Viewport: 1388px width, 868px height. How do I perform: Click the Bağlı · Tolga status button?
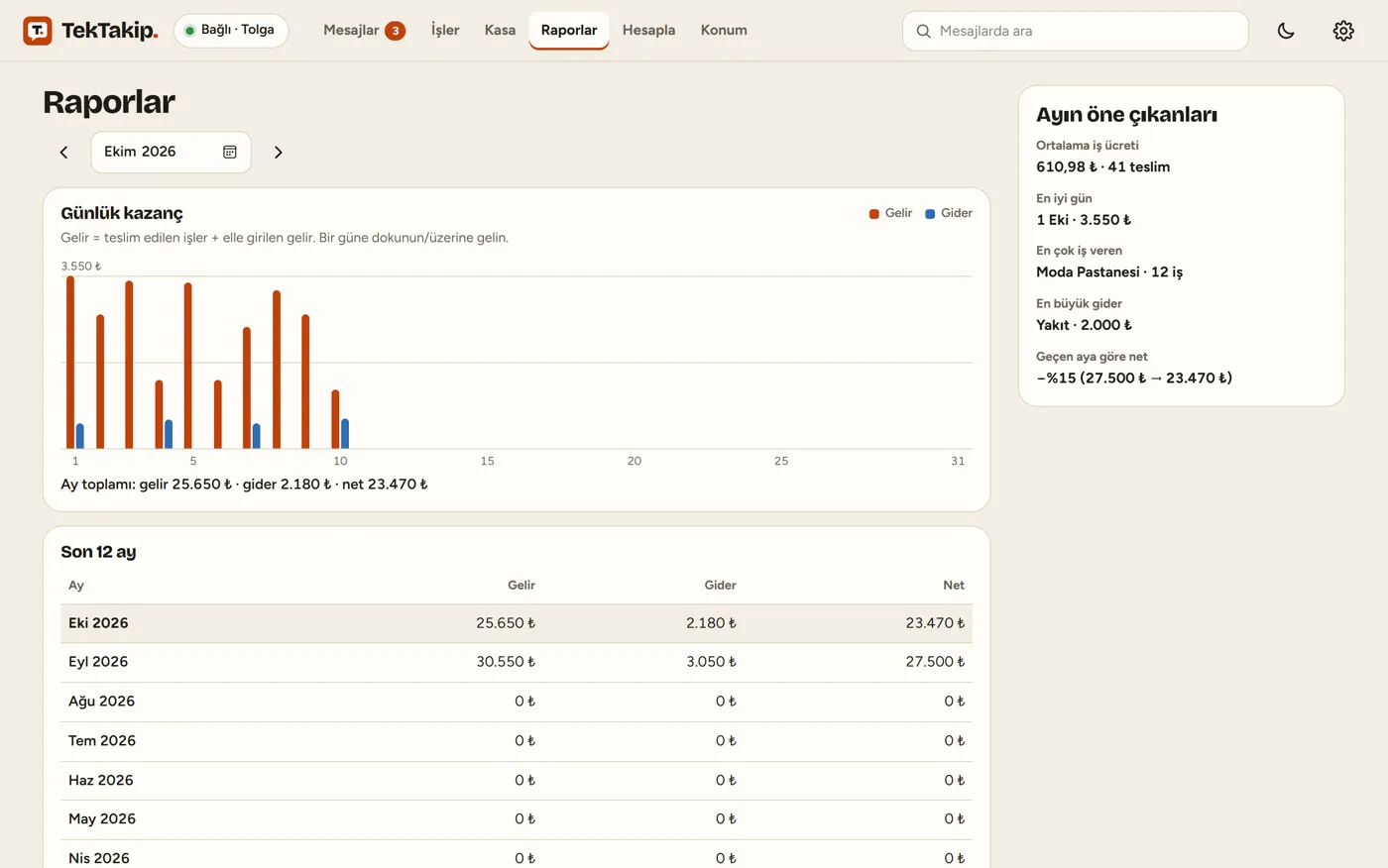[x=231, y=31]
